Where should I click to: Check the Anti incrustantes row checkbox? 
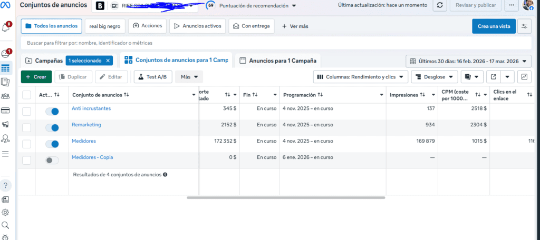pos(26,112)
